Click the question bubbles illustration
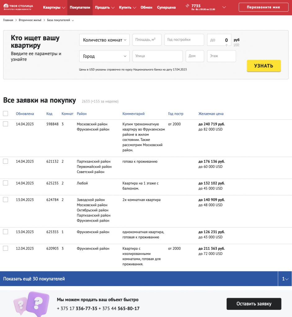The width and height of the screenshot is (292, 317). [x=32, y=304]
